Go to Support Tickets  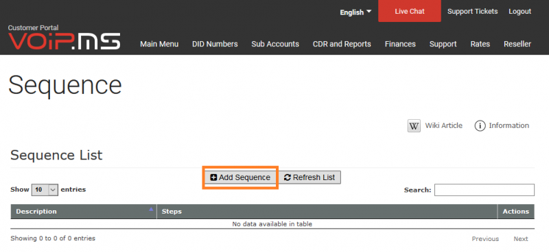coord(472,12)
